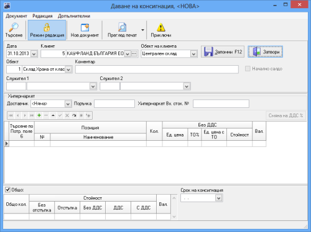
Task: Click Наименование column header
Action: click(x=98, y=137)
